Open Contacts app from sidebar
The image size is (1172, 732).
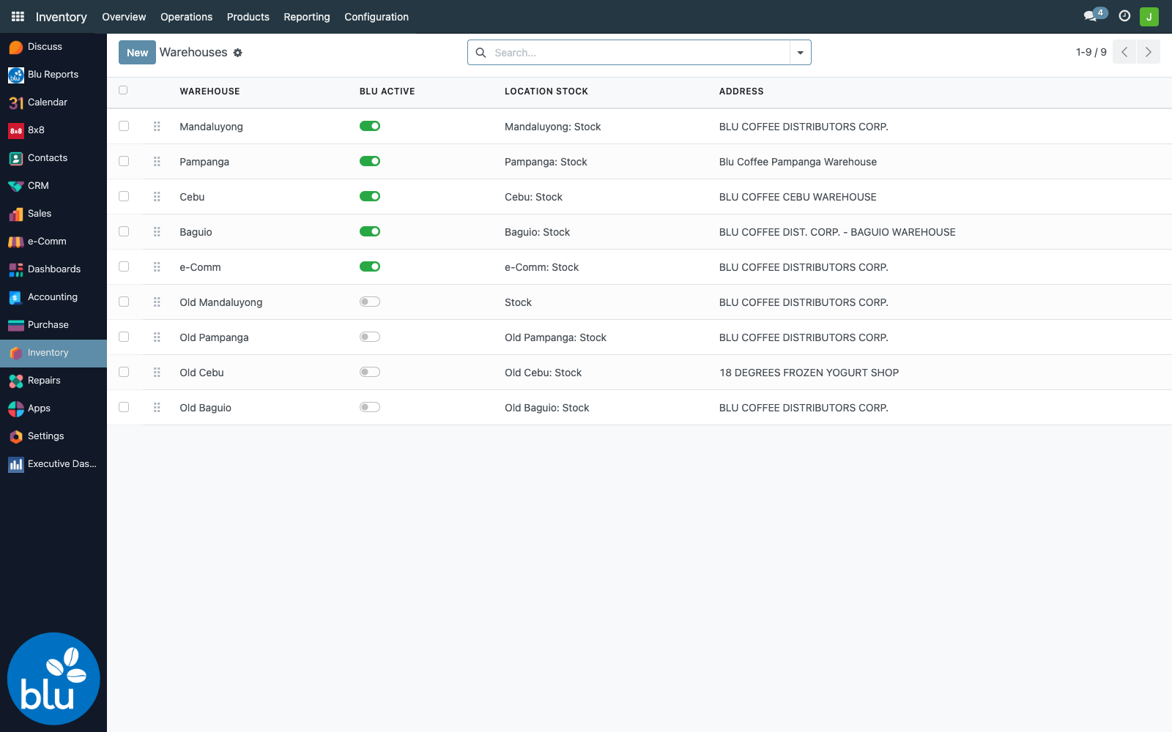(53, 158)
